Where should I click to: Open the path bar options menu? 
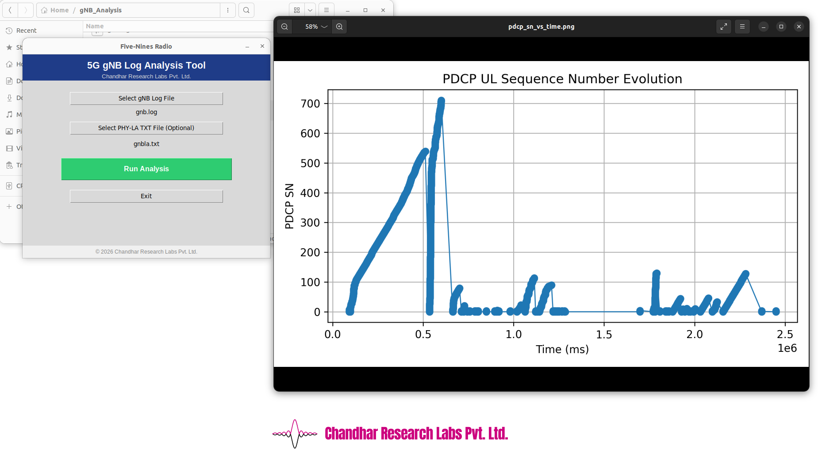tap(228, 10)
